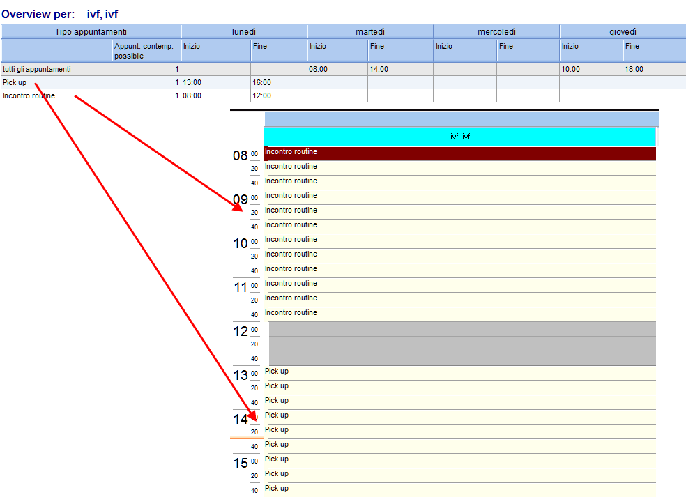Select the Incontro routine slot at 09:00

coord(460,197)
